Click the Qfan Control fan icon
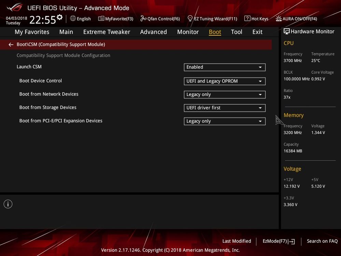This screenshot has height=256, width=341. pyautogui.click(x=143, y=18)
